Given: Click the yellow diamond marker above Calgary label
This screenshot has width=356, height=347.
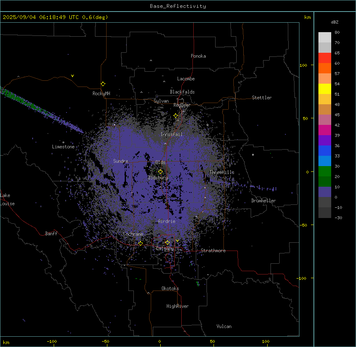Looking at the screenshot, I should tap(167, 243).
